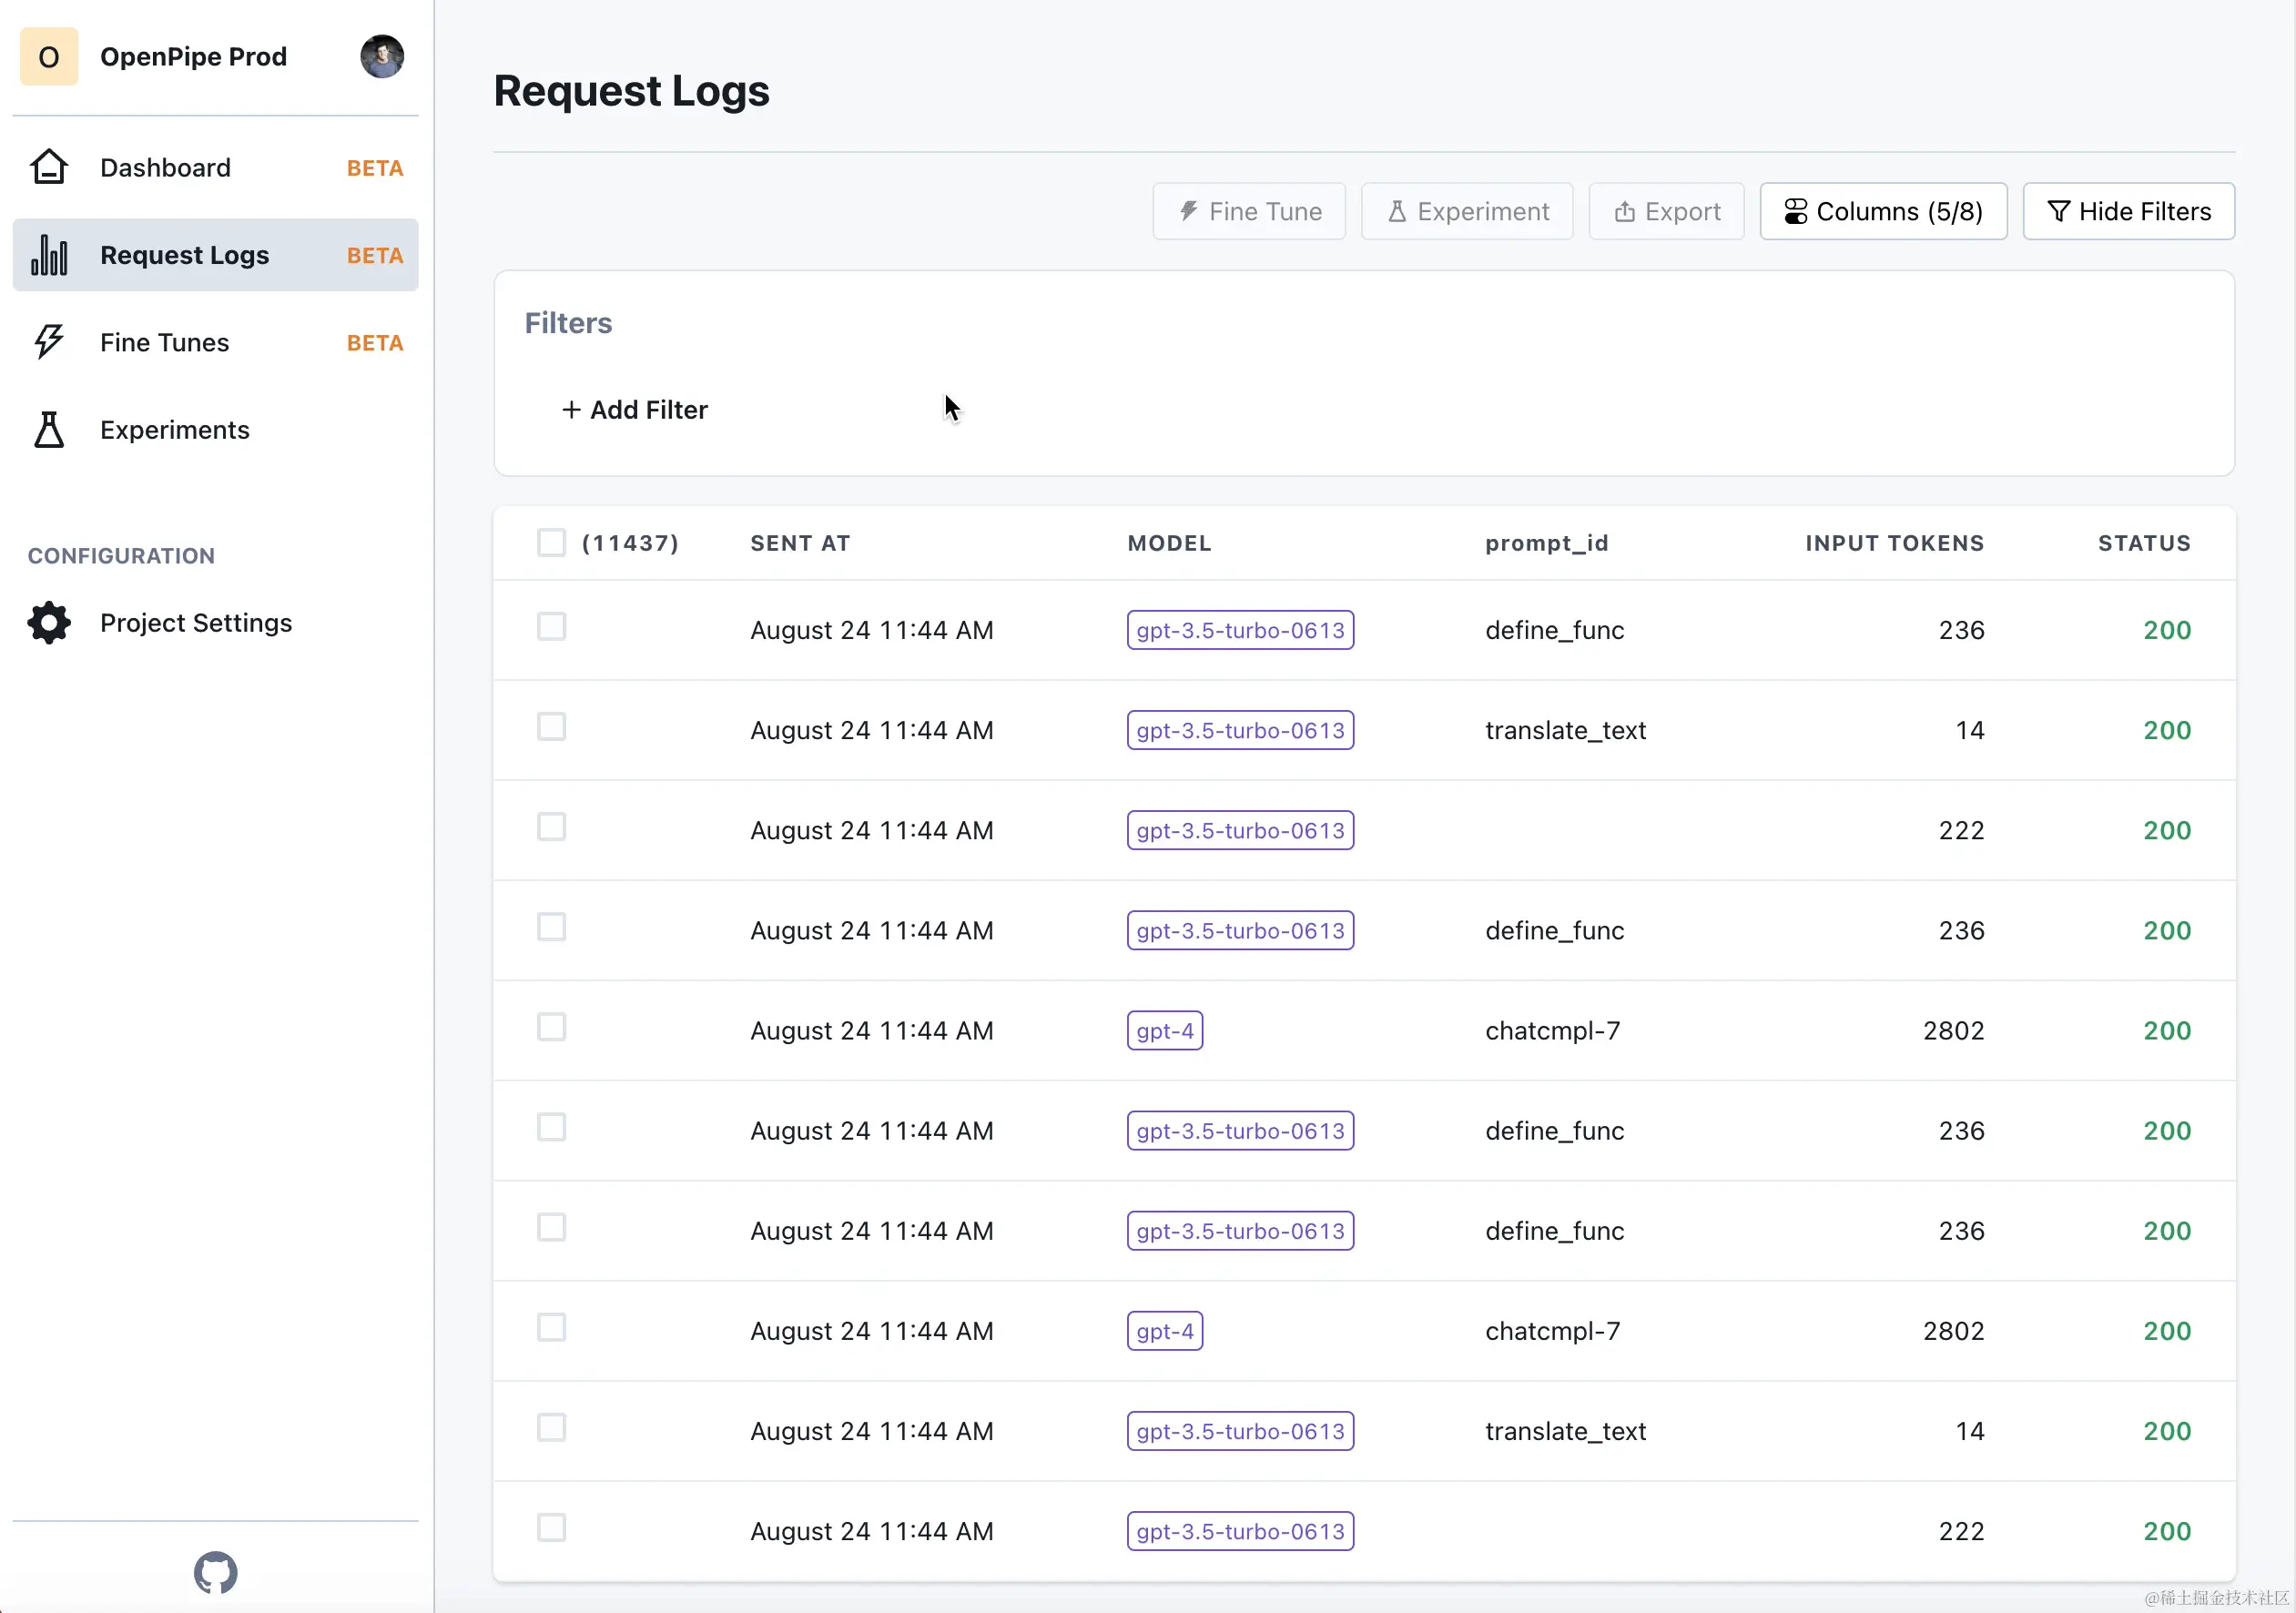This screenshot has height=1613, width=2296.
Task: Open the first translate_text log row
Action: pos(1565,730)
